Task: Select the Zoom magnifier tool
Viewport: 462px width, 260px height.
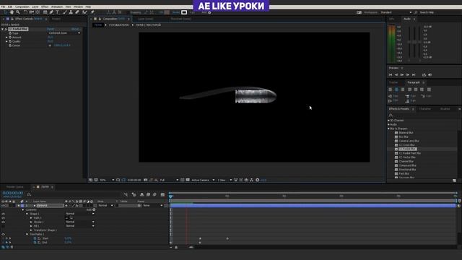Action: 18,12
